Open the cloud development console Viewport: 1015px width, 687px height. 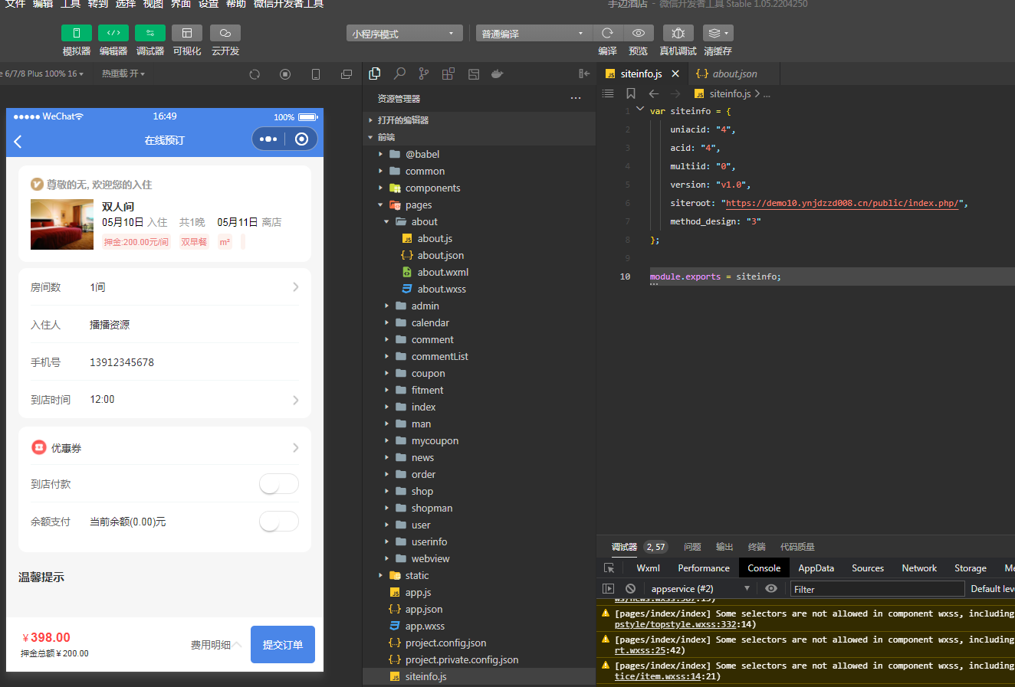click(x=225, y=33)
